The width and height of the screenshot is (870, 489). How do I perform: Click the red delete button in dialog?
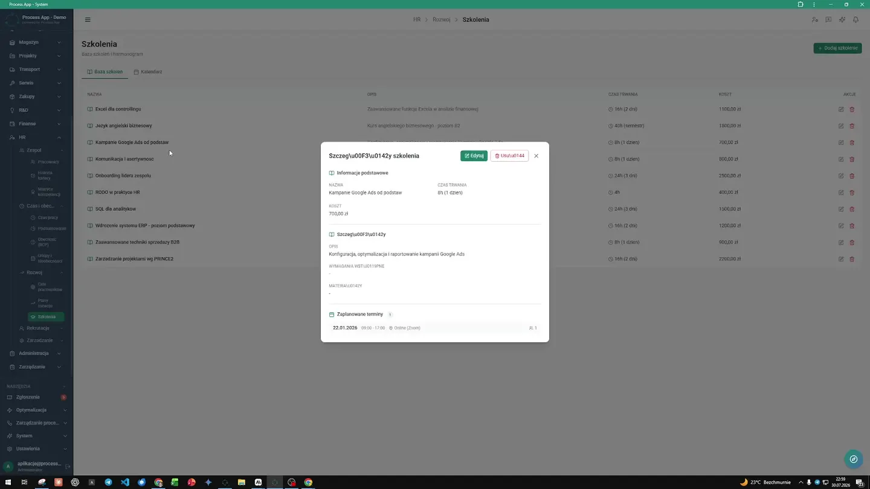[509, 156]
